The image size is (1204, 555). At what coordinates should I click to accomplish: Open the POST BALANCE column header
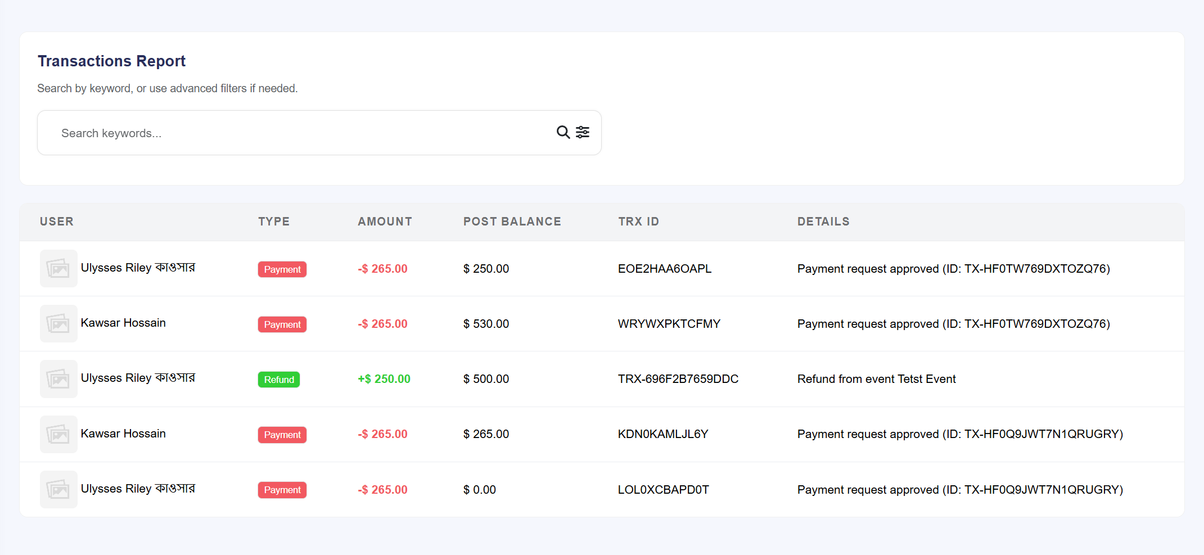click(x=512, y=221)
